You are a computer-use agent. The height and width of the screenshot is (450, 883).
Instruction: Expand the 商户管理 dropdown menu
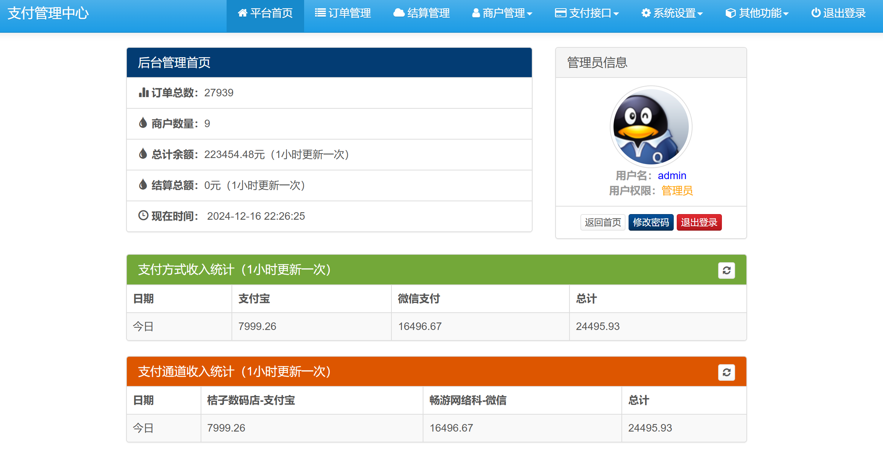coord(502,14)
